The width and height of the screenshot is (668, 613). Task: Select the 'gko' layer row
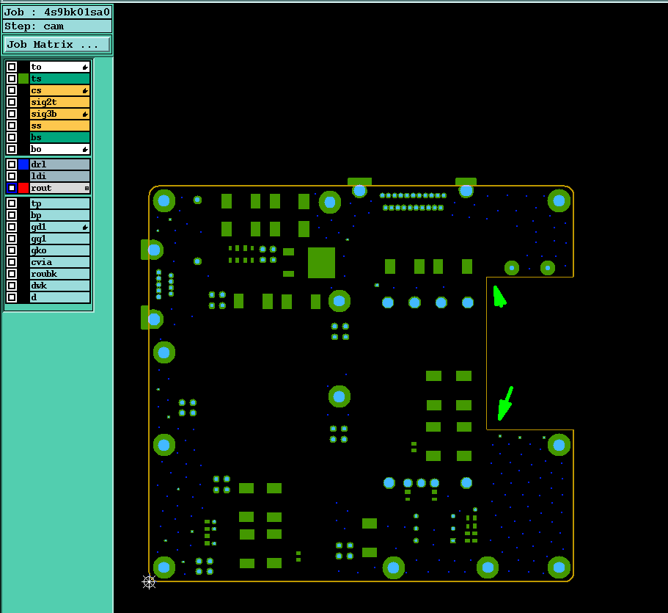[59, 250]
